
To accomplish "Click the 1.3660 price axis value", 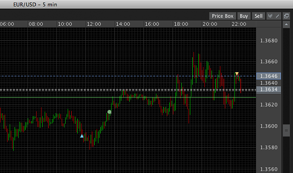I will point(269,61).
